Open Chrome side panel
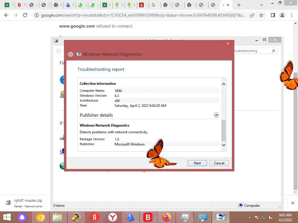The width and height of the screenshot is (298, 223). pos(273,15)
